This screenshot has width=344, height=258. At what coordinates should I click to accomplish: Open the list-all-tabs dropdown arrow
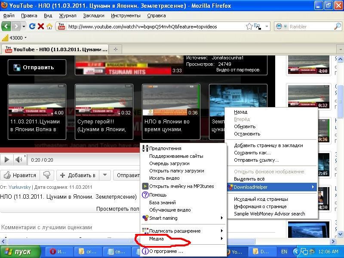(340, 49)
